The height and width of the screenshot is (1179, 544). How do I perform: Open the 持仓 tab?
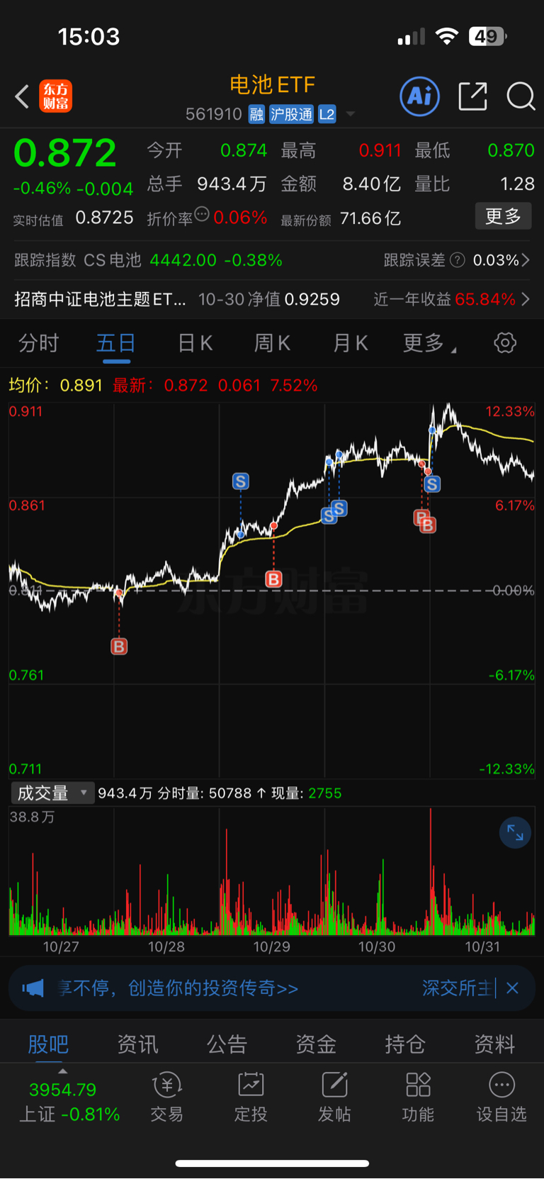[x=405, y=1044]
